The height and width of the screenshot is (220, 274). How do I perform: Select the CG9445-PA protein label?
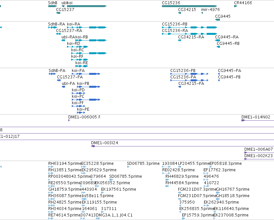[230, 71]
